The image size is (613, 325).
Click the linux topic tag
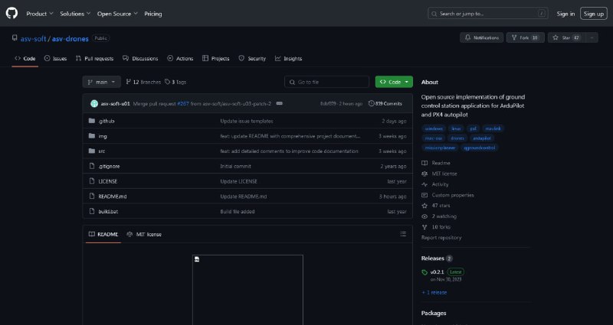456,128
